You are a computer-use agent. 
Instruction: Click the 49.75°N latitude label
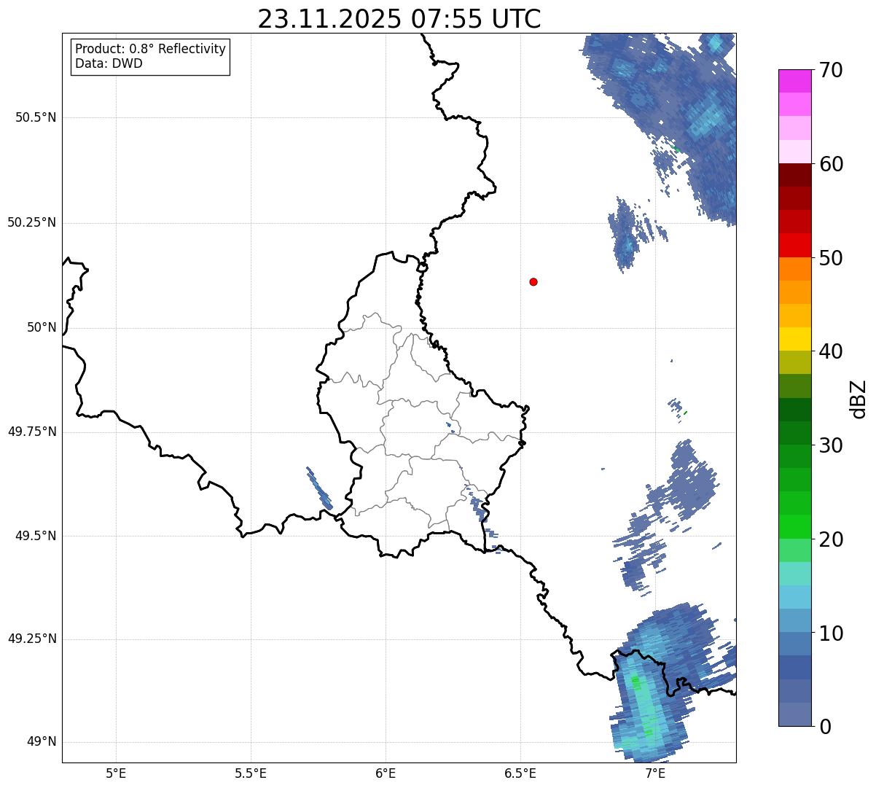[x=31, y=432]
